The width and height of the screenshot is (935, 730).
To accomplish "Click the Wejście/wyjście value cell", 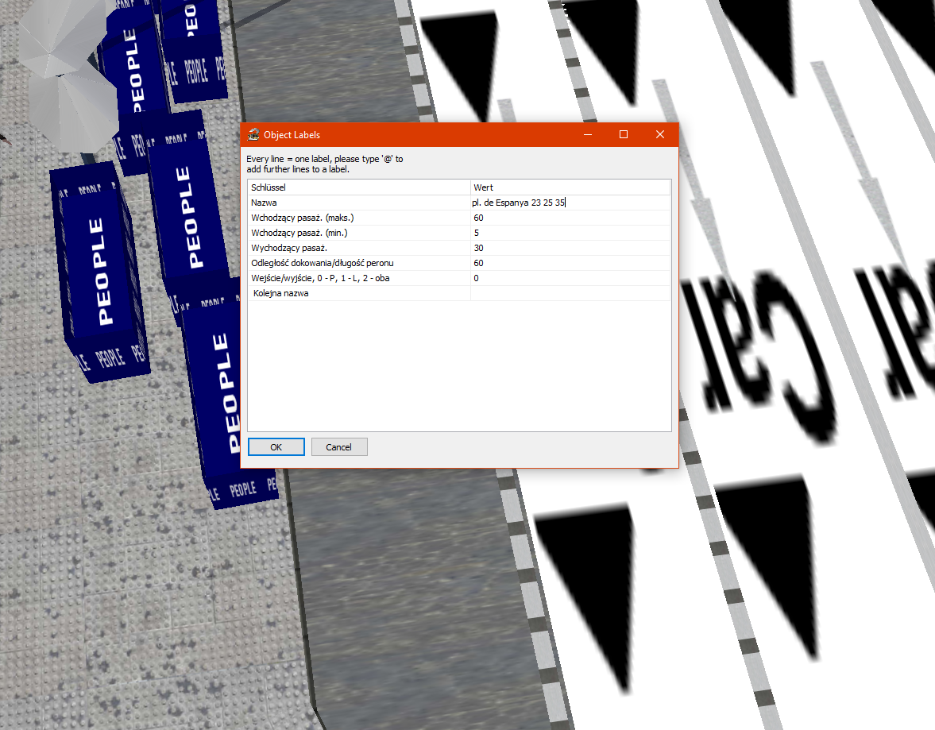I will [570, 278].
